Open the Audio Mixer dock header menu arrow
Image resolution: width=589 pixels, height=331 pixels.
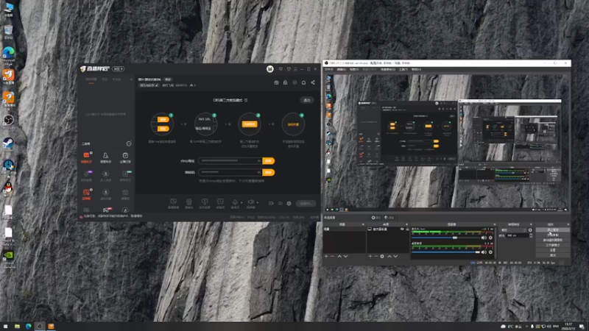point(494,224)
